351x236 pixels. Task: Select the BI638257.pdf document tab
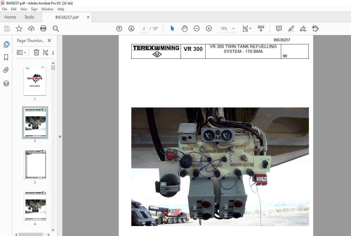click(x=67, y=17)
